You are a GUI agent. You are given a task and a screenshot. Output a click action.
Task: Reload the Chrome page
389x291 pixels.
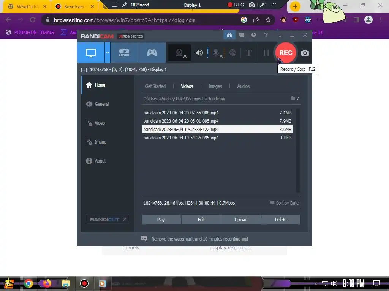[x=33, y=20]
